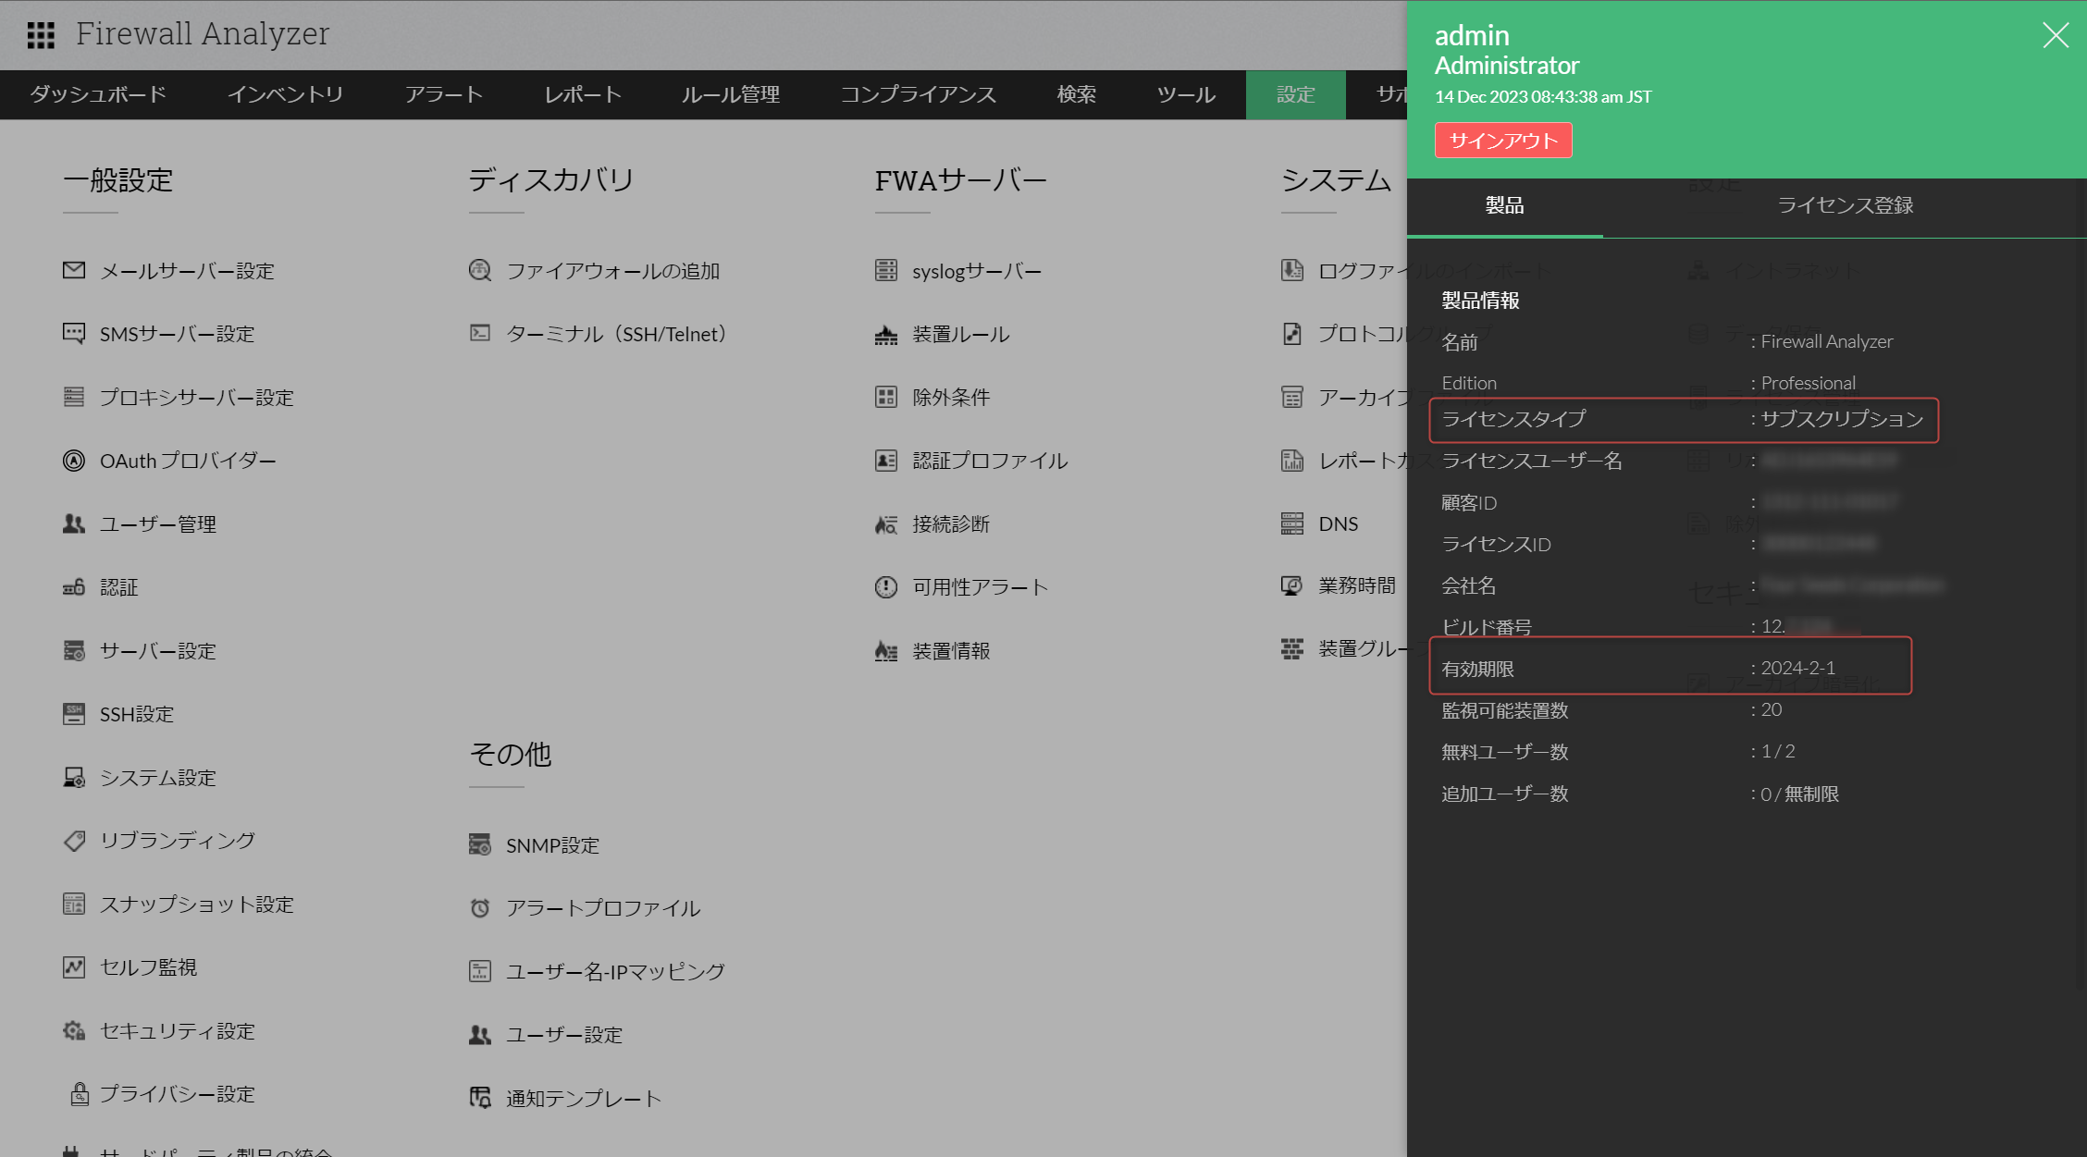Click the apps grid icon
Screen dimensions: 2087x1157
(41, 35)
